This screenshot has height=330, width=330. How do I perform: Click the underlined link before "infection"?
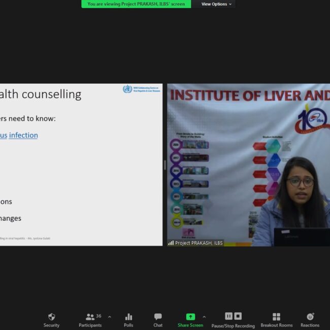pyautogui.click(x=3, y=135)
